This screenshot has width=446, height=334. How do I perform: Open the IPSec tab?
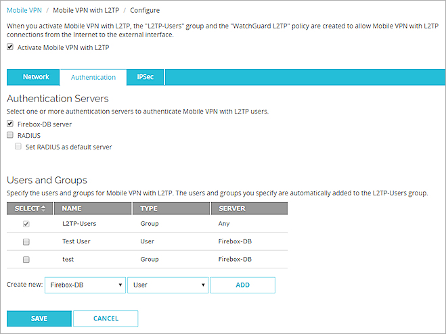click(x=145, y=77)
